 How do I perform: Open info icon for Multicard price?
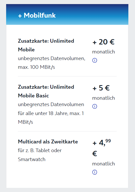95,172
